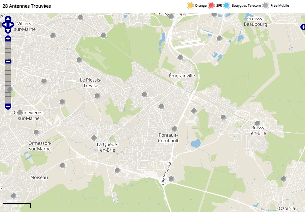Toggle the Orange operator circle in legend
305x212 pixels.
pos(190,5)
